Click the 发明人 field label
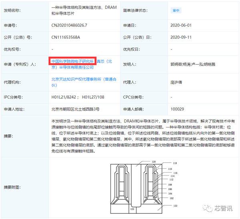 130,64
